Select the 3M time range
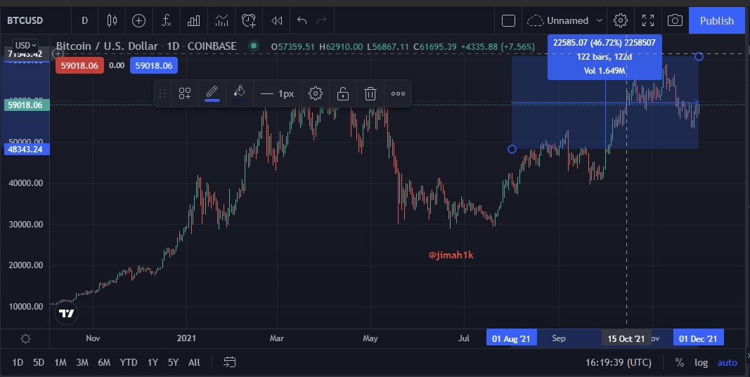The height and width of the screenshot is (377, 750). tap(82, 363)
